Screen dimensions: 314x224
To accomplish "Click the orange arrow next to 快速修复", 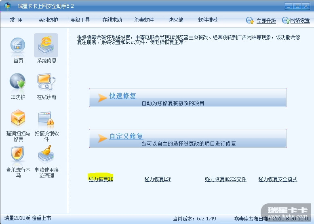I will click(x=102, y=97).
